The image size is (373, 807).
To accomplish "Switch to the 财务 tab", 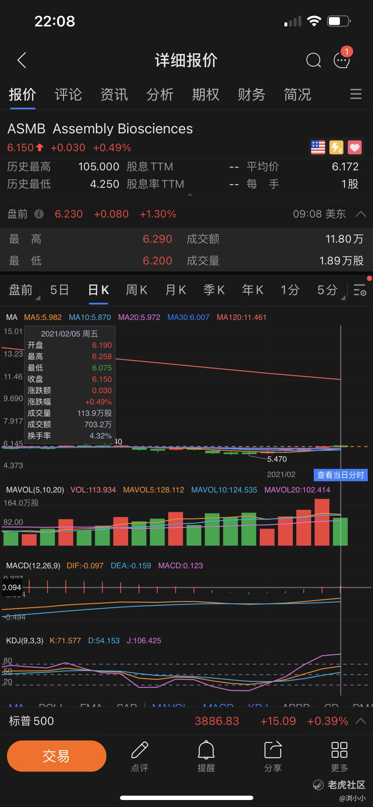I will click(252, 94).
